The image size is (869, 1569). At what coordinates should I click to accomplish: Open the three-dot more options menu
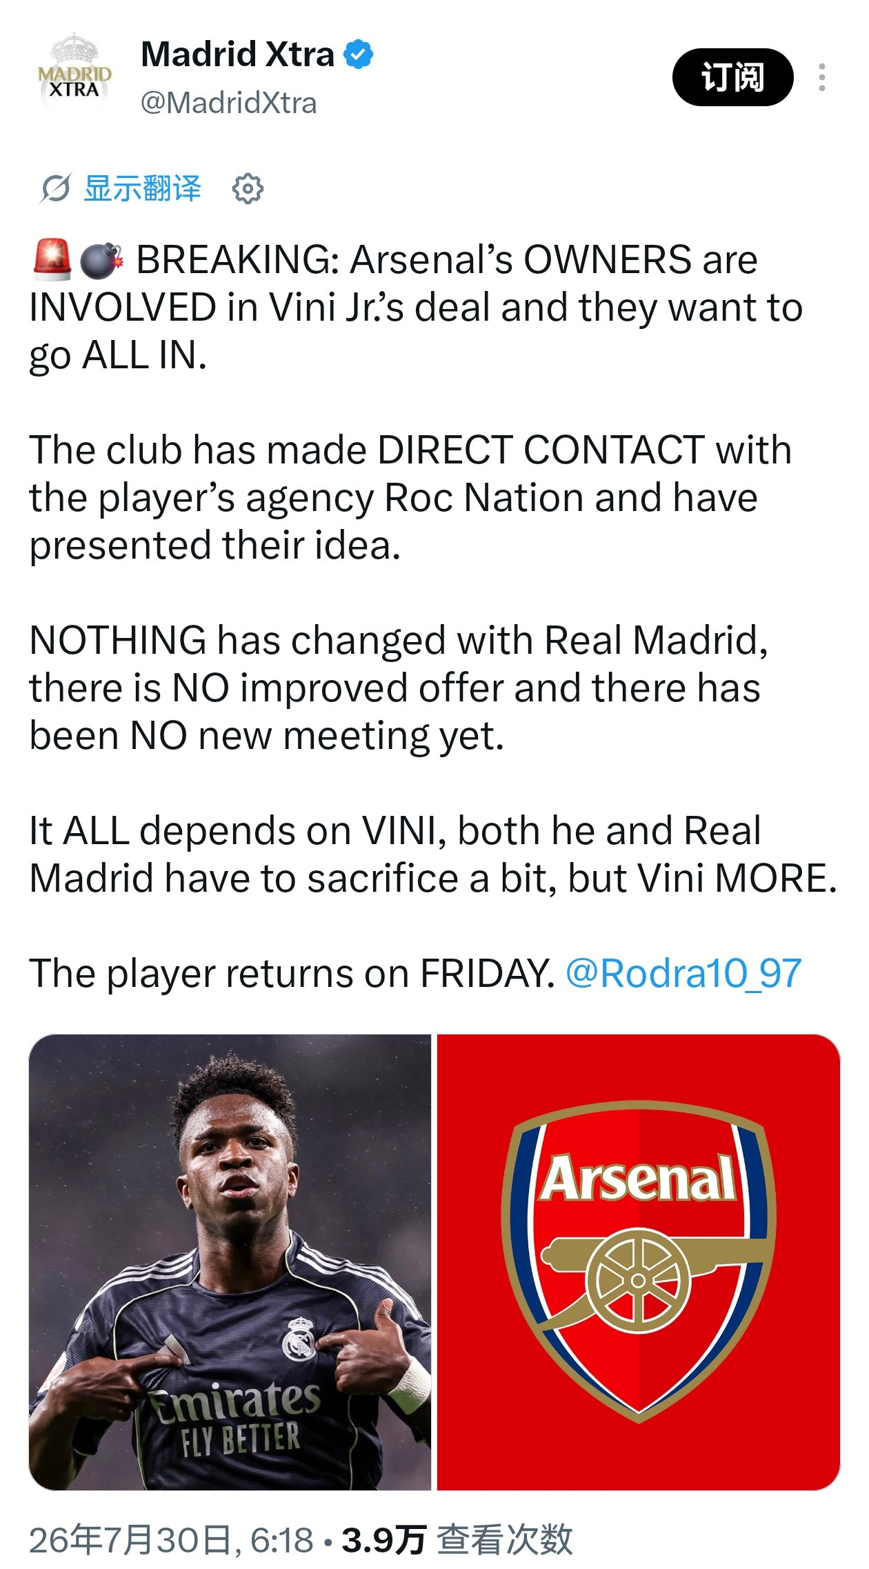(x=821, y=77)
